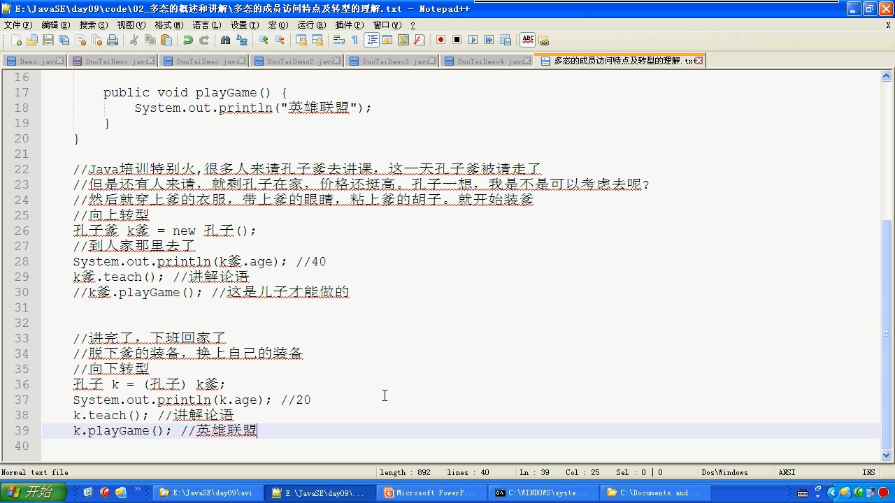
Task: Click the Paste clipboard icon
Action: click(166, 40)
